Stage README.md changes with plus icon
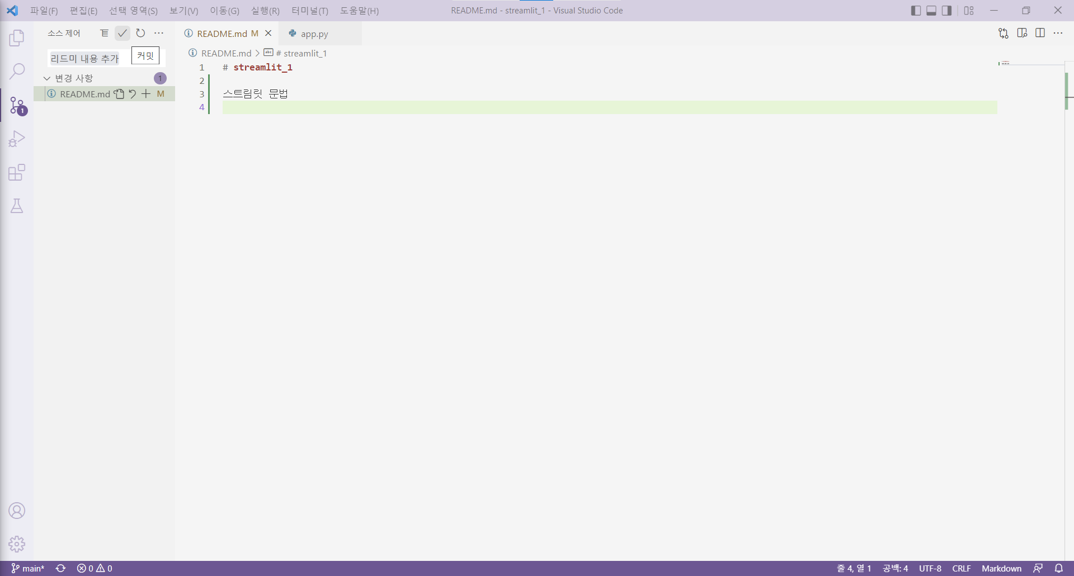Screen dimensions: 1074x576 [x=146, y=94]
